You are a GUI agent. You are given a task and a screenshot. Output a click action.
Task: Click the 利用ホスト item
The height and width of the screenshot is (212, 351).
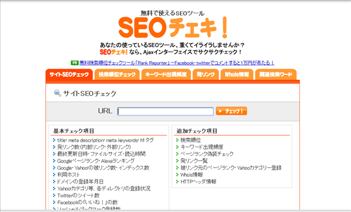[x=69, y=175]
